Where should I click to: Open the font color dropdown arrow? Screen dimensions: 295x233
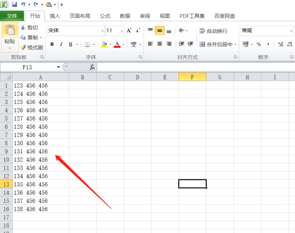[124, 44]
